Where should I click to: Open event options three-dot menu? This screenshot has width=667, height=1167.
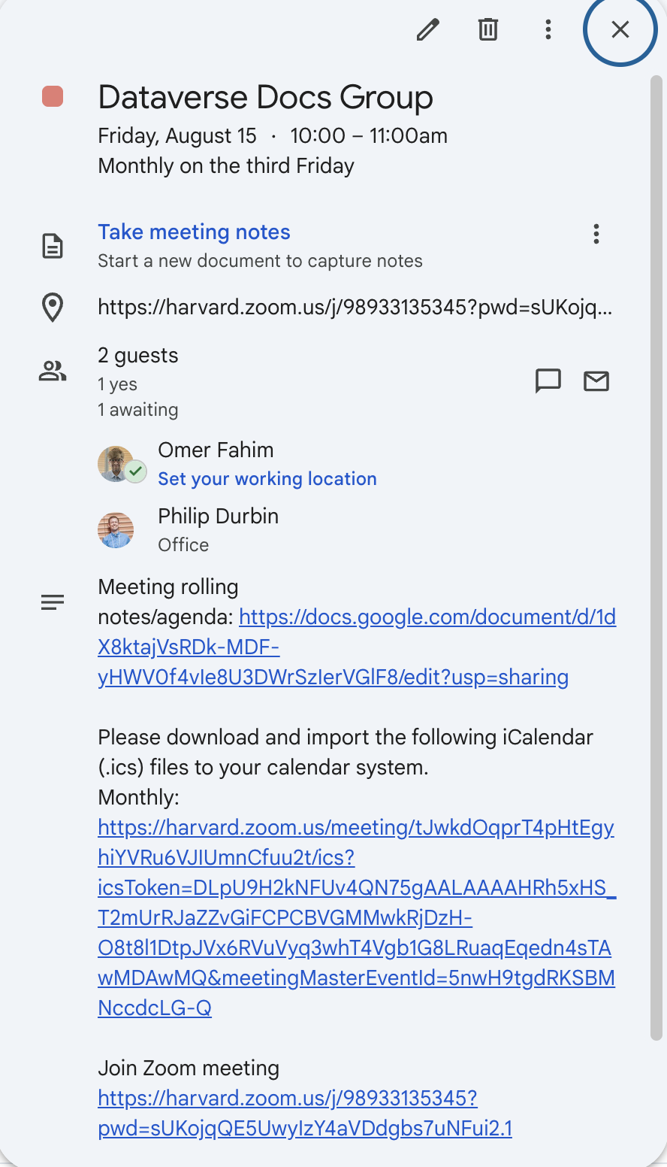548,30
